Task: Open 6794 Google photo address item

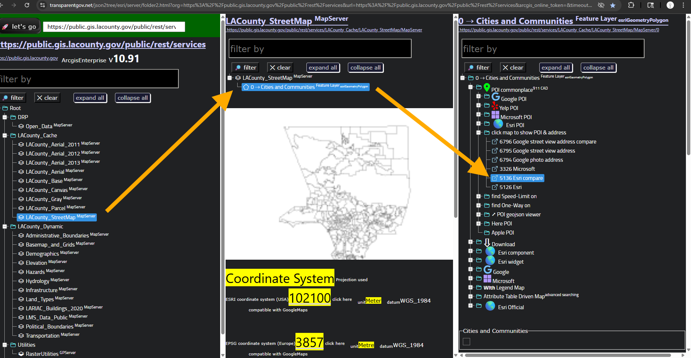Action: 527,160
